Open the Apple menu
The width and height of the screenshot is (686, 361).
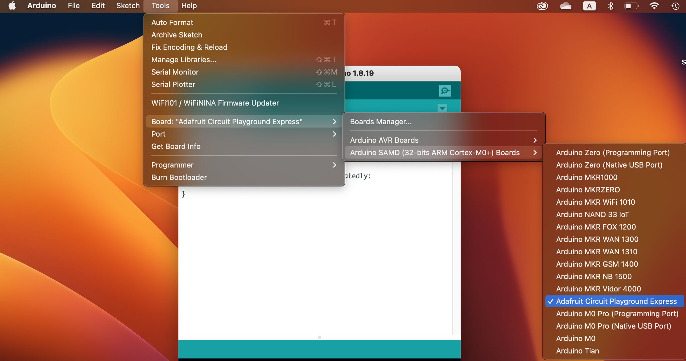(x=12, y=6)
